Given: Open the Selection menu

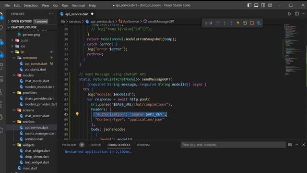Looking at the screenshot, I should pos(31,5).
